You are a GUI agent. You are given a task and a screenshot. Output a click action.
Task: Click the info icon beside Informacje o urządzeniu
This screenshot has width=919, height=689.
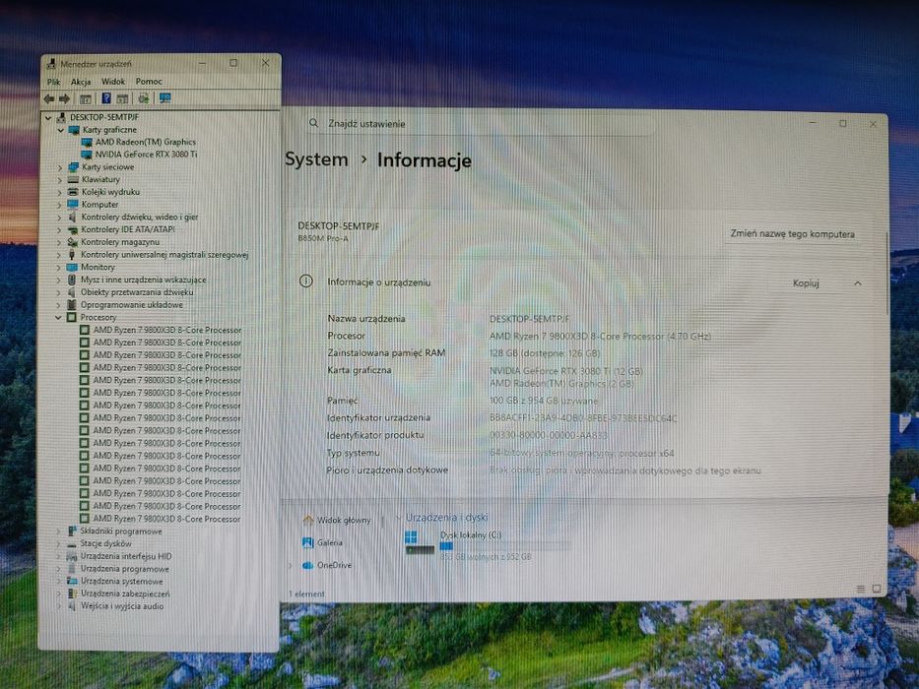click(x=306, y=282)
